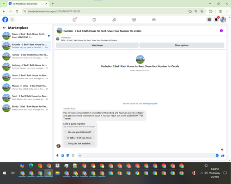Click the browser forward arrow
The width and height of the screenshot is (231, 184).
pyautogui.click(x=11, y=11)
